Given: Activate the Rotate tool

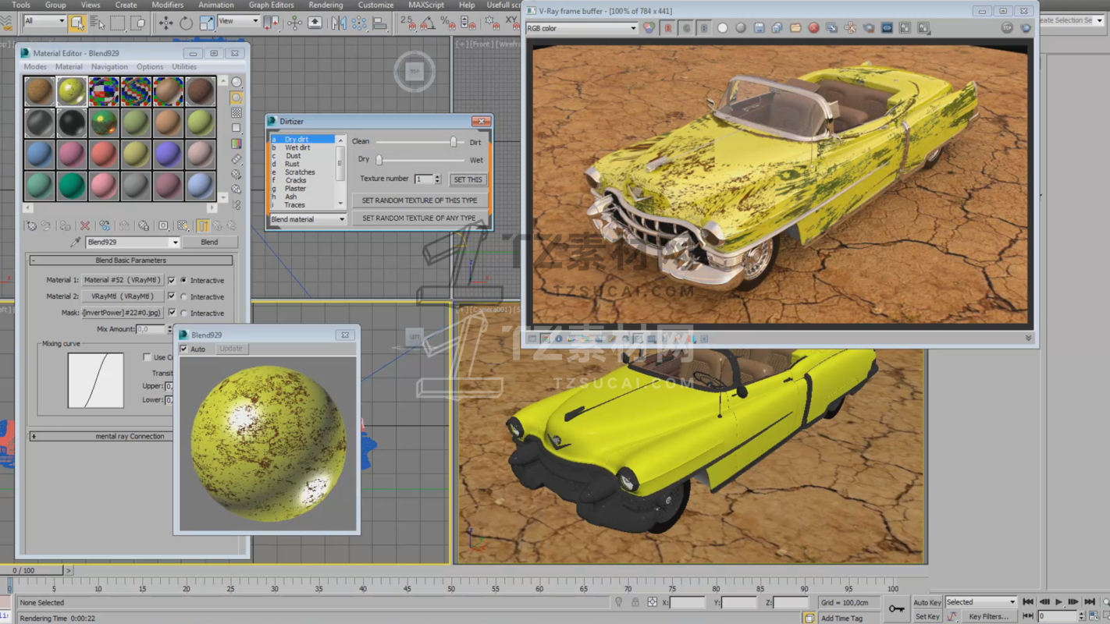Looking at the screenshot, I should point(186,23).
